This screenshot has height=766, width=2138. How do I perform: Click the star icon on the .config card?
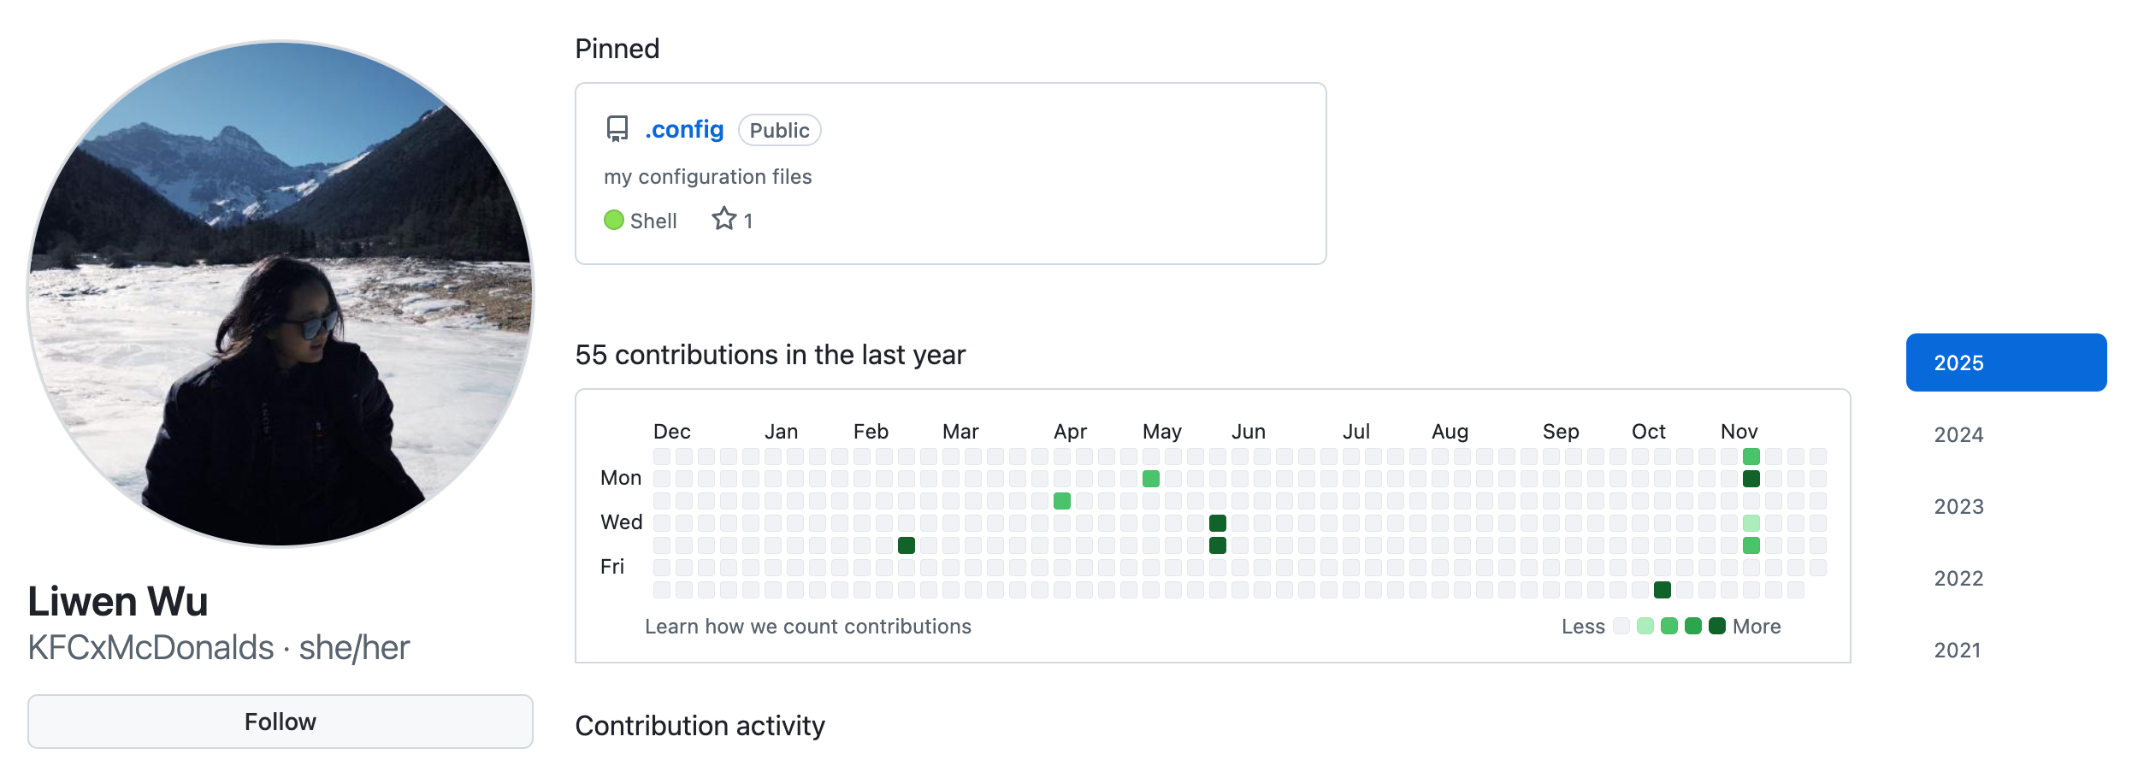click(723, 220)
